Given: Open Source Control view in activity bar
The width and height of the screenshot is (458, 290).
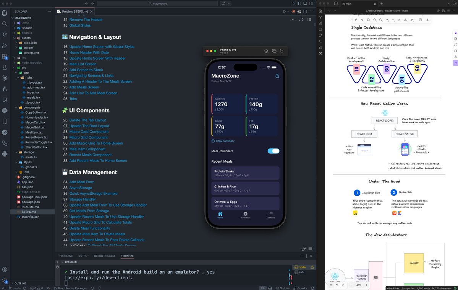Looking at the screenshot, I should pyautogui.click(x=4, y=34).
